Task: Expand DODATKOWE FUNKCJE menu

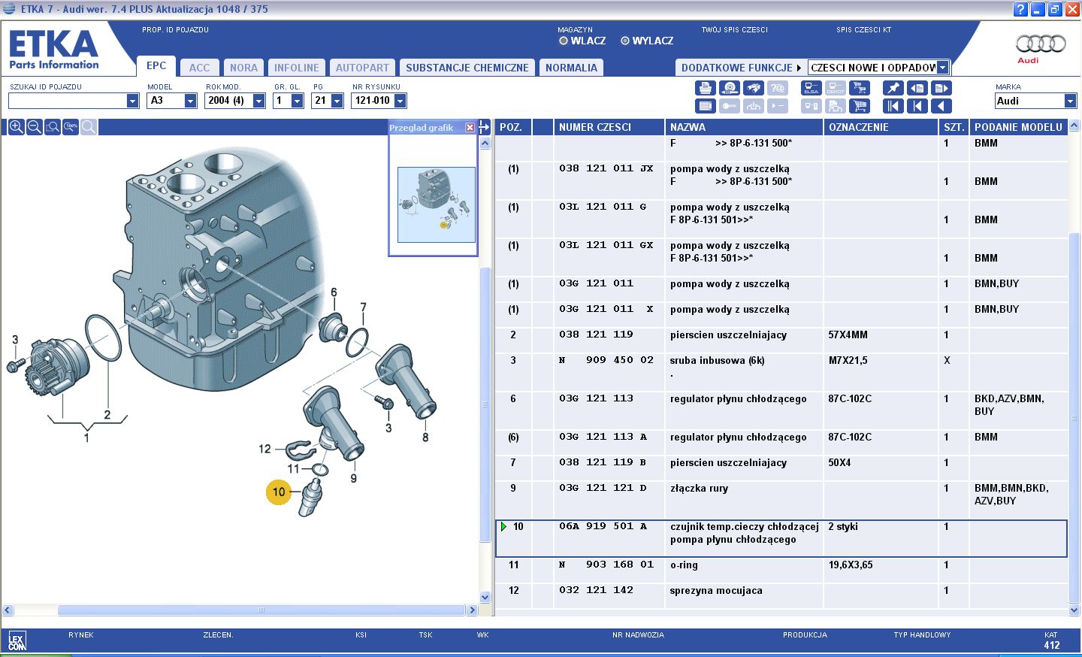Action: (x=741, y=68)
